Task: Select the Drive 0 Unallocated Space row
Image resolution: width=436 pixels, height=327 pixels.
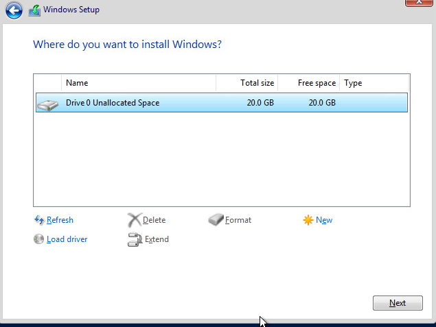Action: [220, 103]
